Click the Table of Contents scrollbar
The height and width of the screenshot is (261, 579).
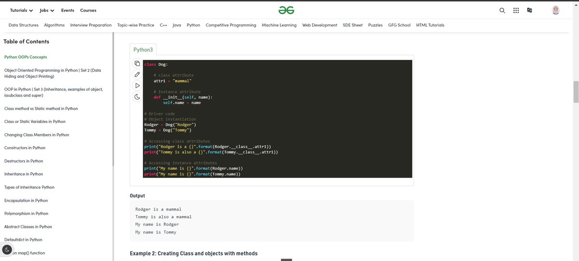(113, 99)
